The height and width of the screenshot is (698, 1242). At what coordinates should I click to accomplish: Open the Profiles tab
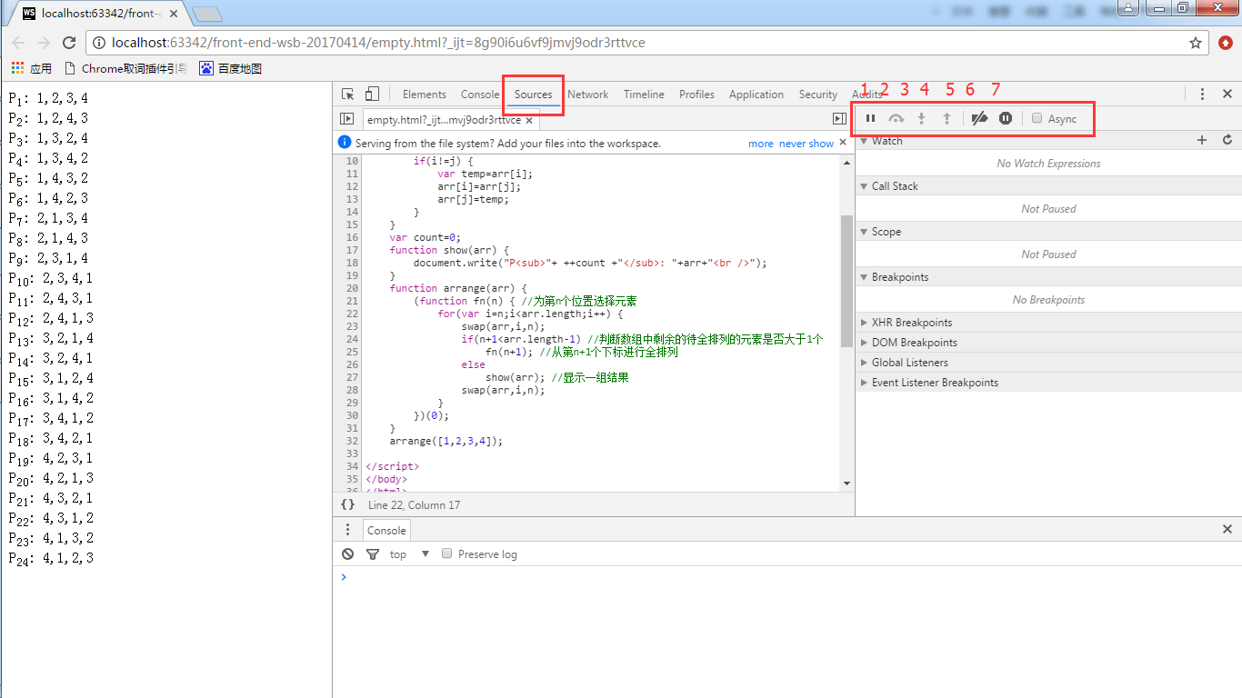(x=696, y=95)
